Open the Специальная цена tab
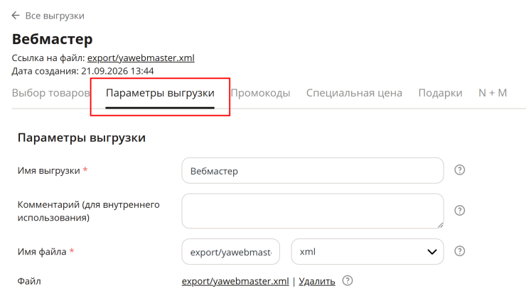The height and width of the screenshot is (298, 526). (354, 93)
